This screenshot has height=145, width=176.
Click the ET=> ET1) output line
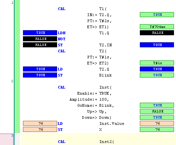98,27
